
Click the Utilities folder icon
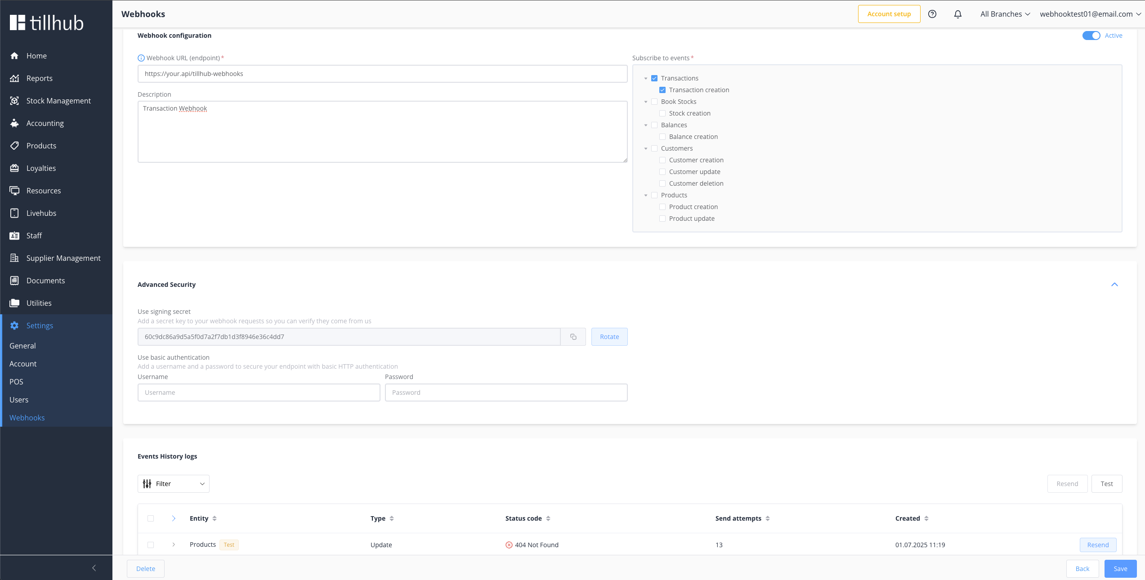pyautogui.click(x=14, y=303)
